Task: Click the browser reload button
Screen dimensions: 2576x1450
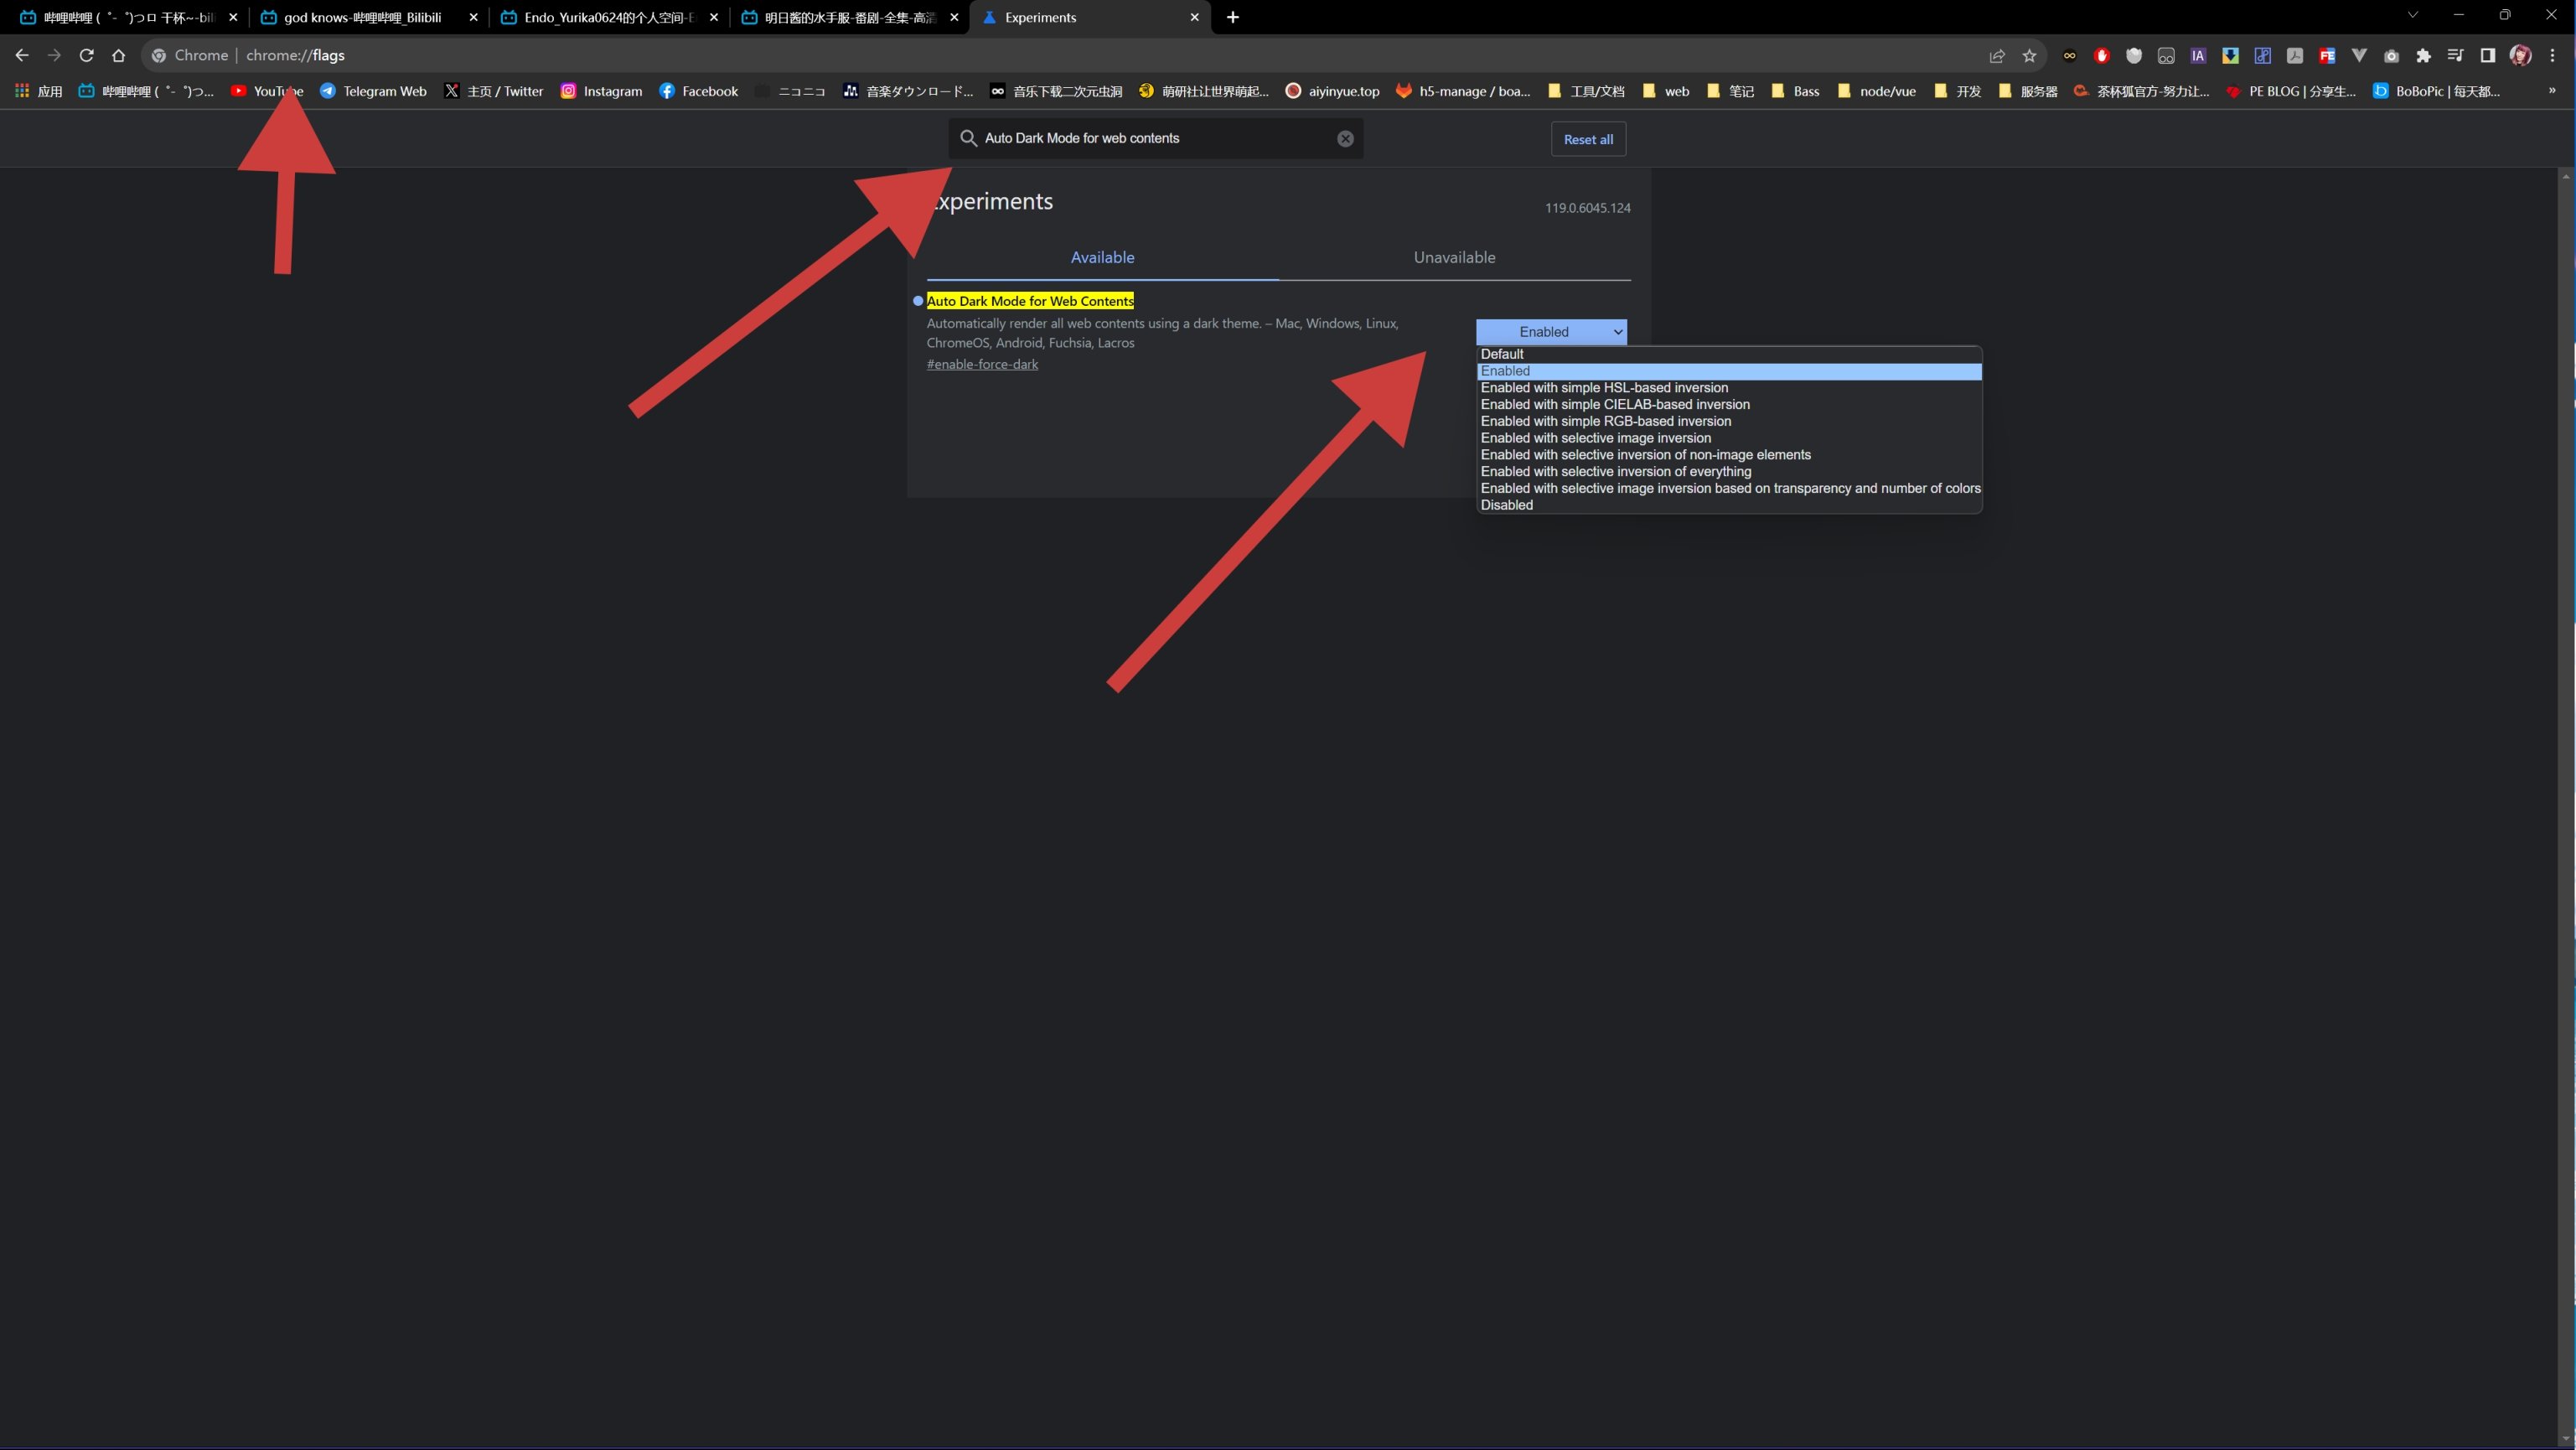Action: (86, 55)
